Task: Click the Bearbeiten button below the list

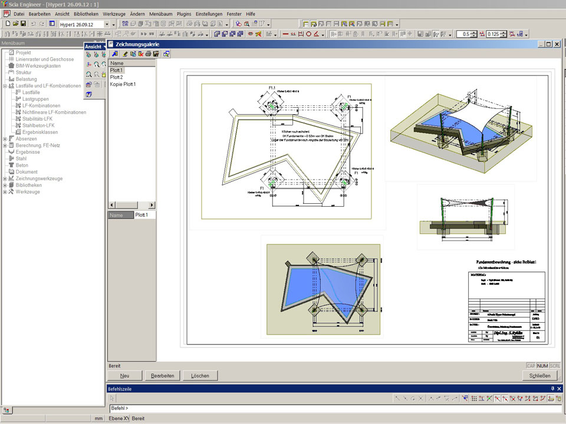Action: [x=163, y=376]
